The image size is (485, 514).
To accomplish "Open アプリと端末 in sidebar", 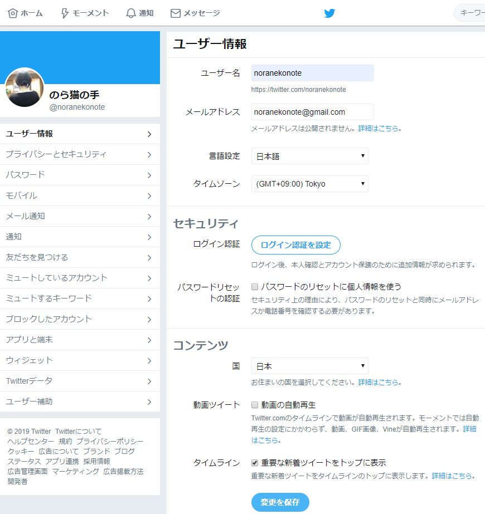I will pos(80,340).
